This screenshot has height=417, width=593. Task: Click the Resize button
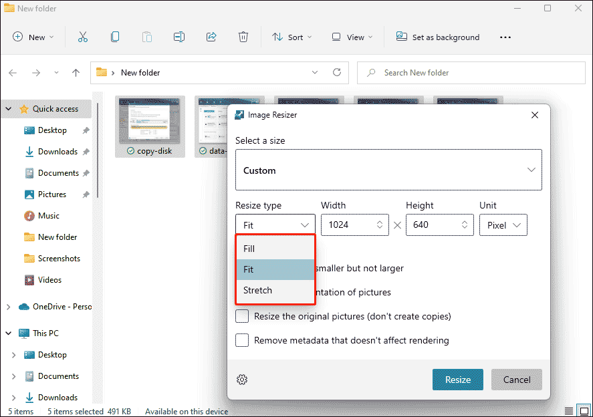[458, 379]
